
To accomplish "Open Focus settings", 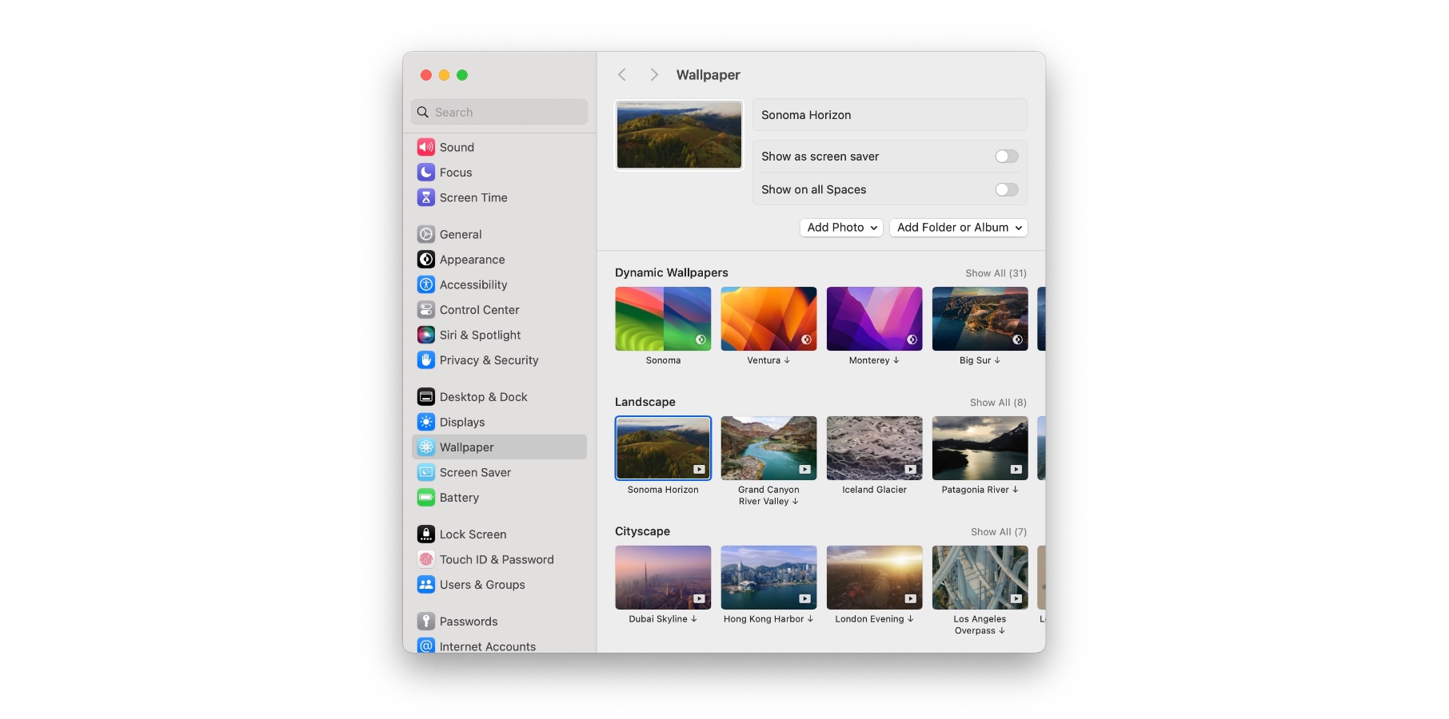I will click(x=499, y=173).
